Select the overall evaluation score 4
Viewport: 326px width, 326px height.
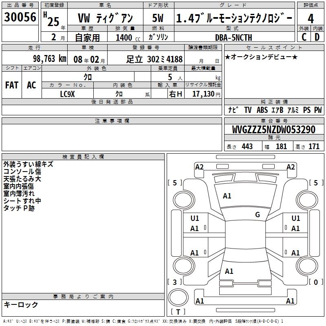(311, 18)
